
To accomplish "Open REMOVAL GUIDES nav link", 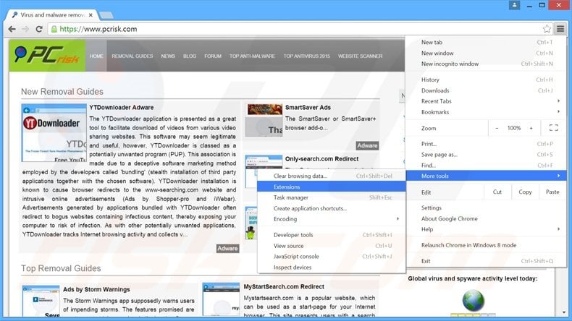I will (132, 56).
